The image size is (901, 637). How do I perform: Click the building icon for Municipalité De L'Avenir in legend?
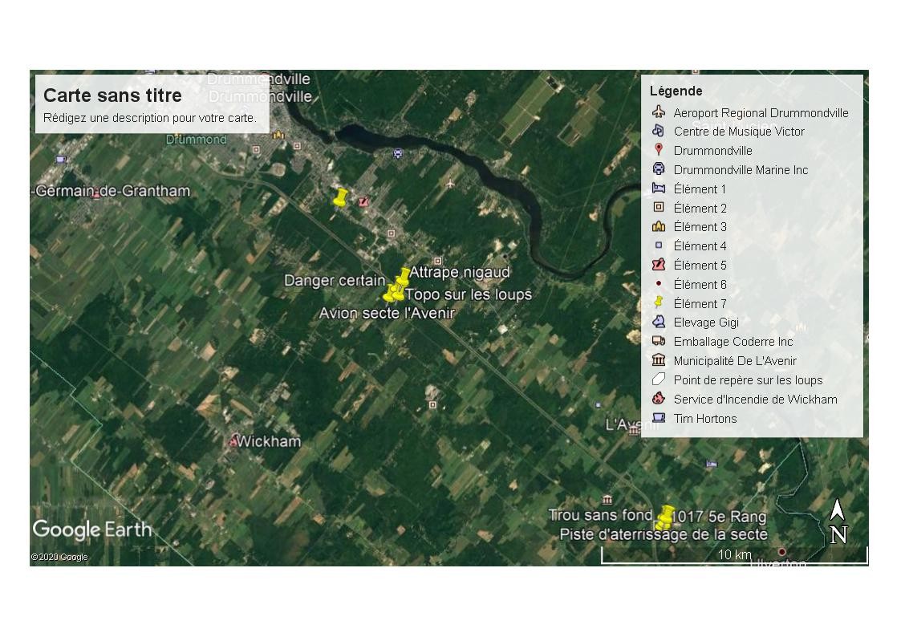pos(659,361)
